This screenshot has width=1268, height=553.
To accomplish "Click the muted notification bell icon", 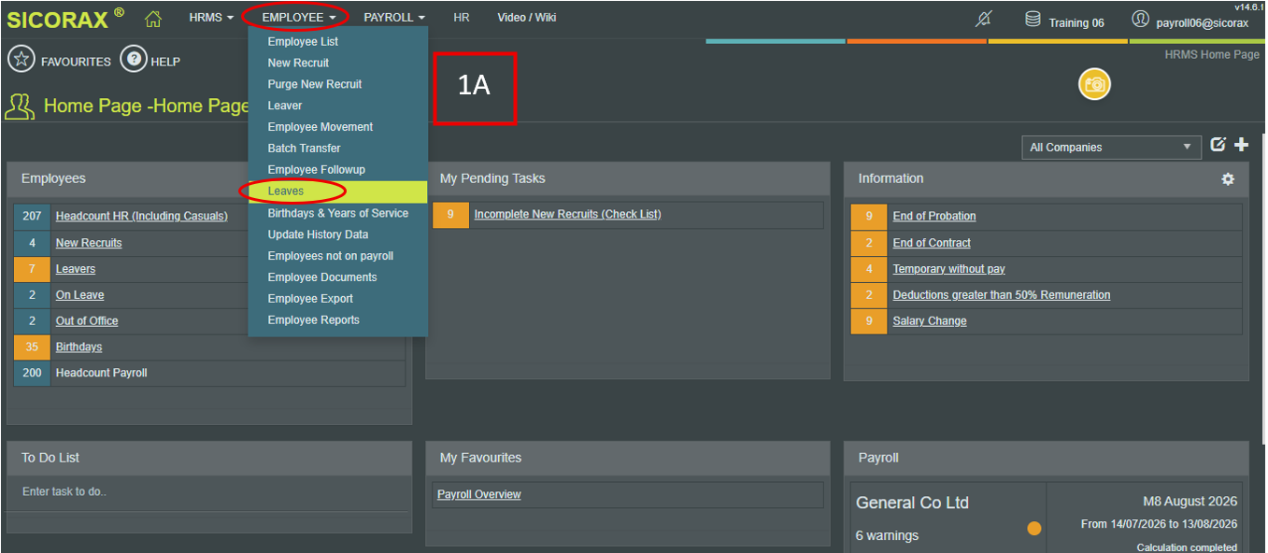I will [x=983, y=19].
